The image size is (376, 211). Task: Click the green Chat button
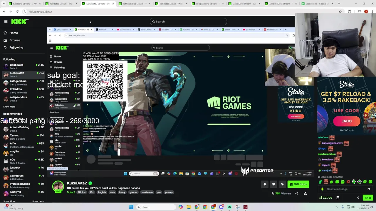368,198
